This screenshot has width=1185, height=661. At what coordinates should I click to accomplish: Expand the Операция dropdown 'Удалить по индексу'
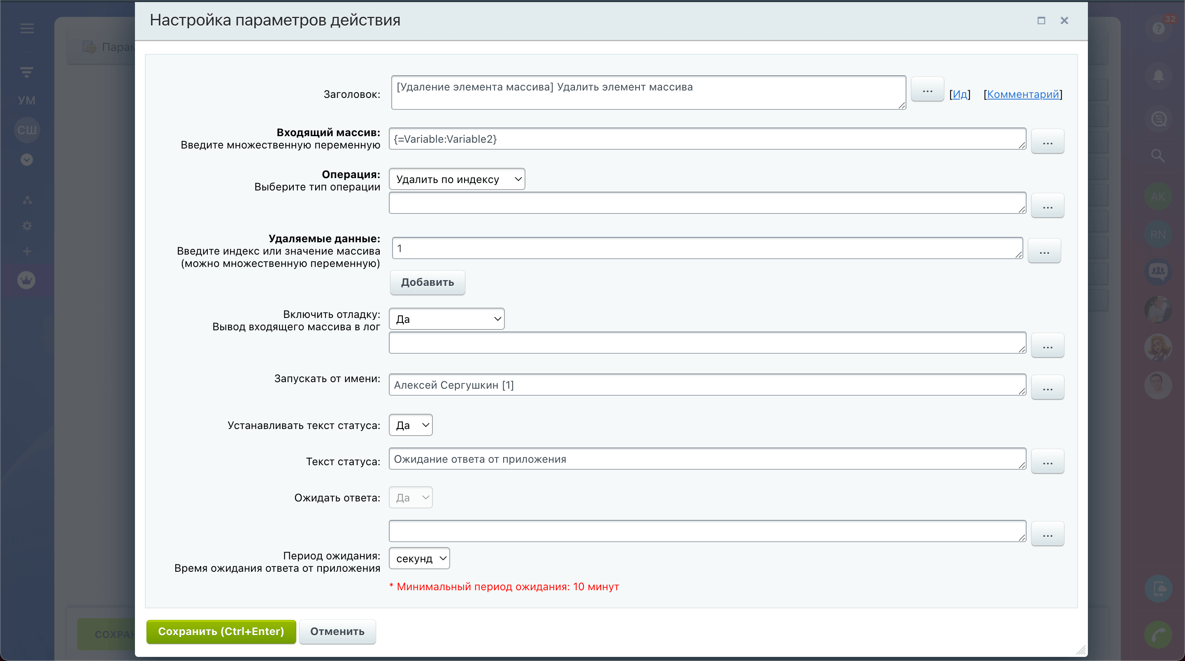[x=457, y=179]
